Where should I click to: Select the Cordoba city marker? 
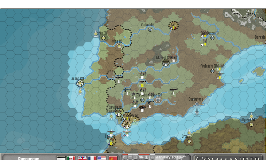click(142, 100)
